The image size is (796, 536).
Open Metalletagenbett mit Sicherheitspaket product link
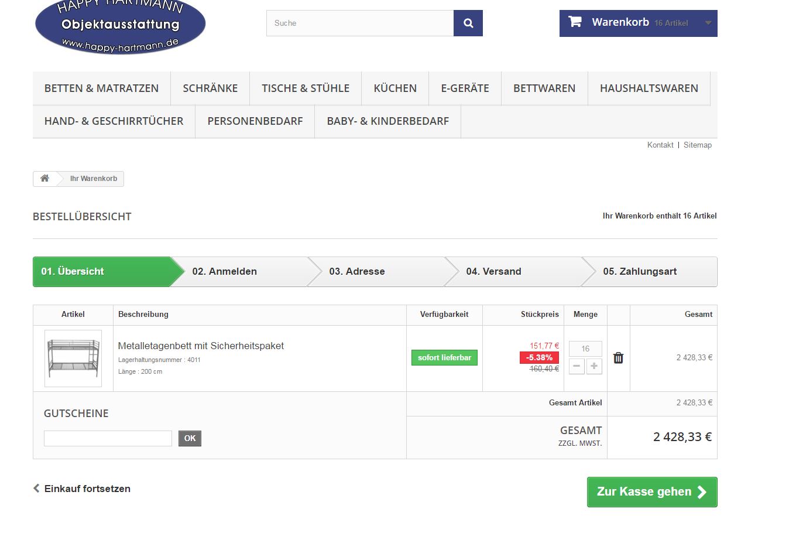coord(201,346)
